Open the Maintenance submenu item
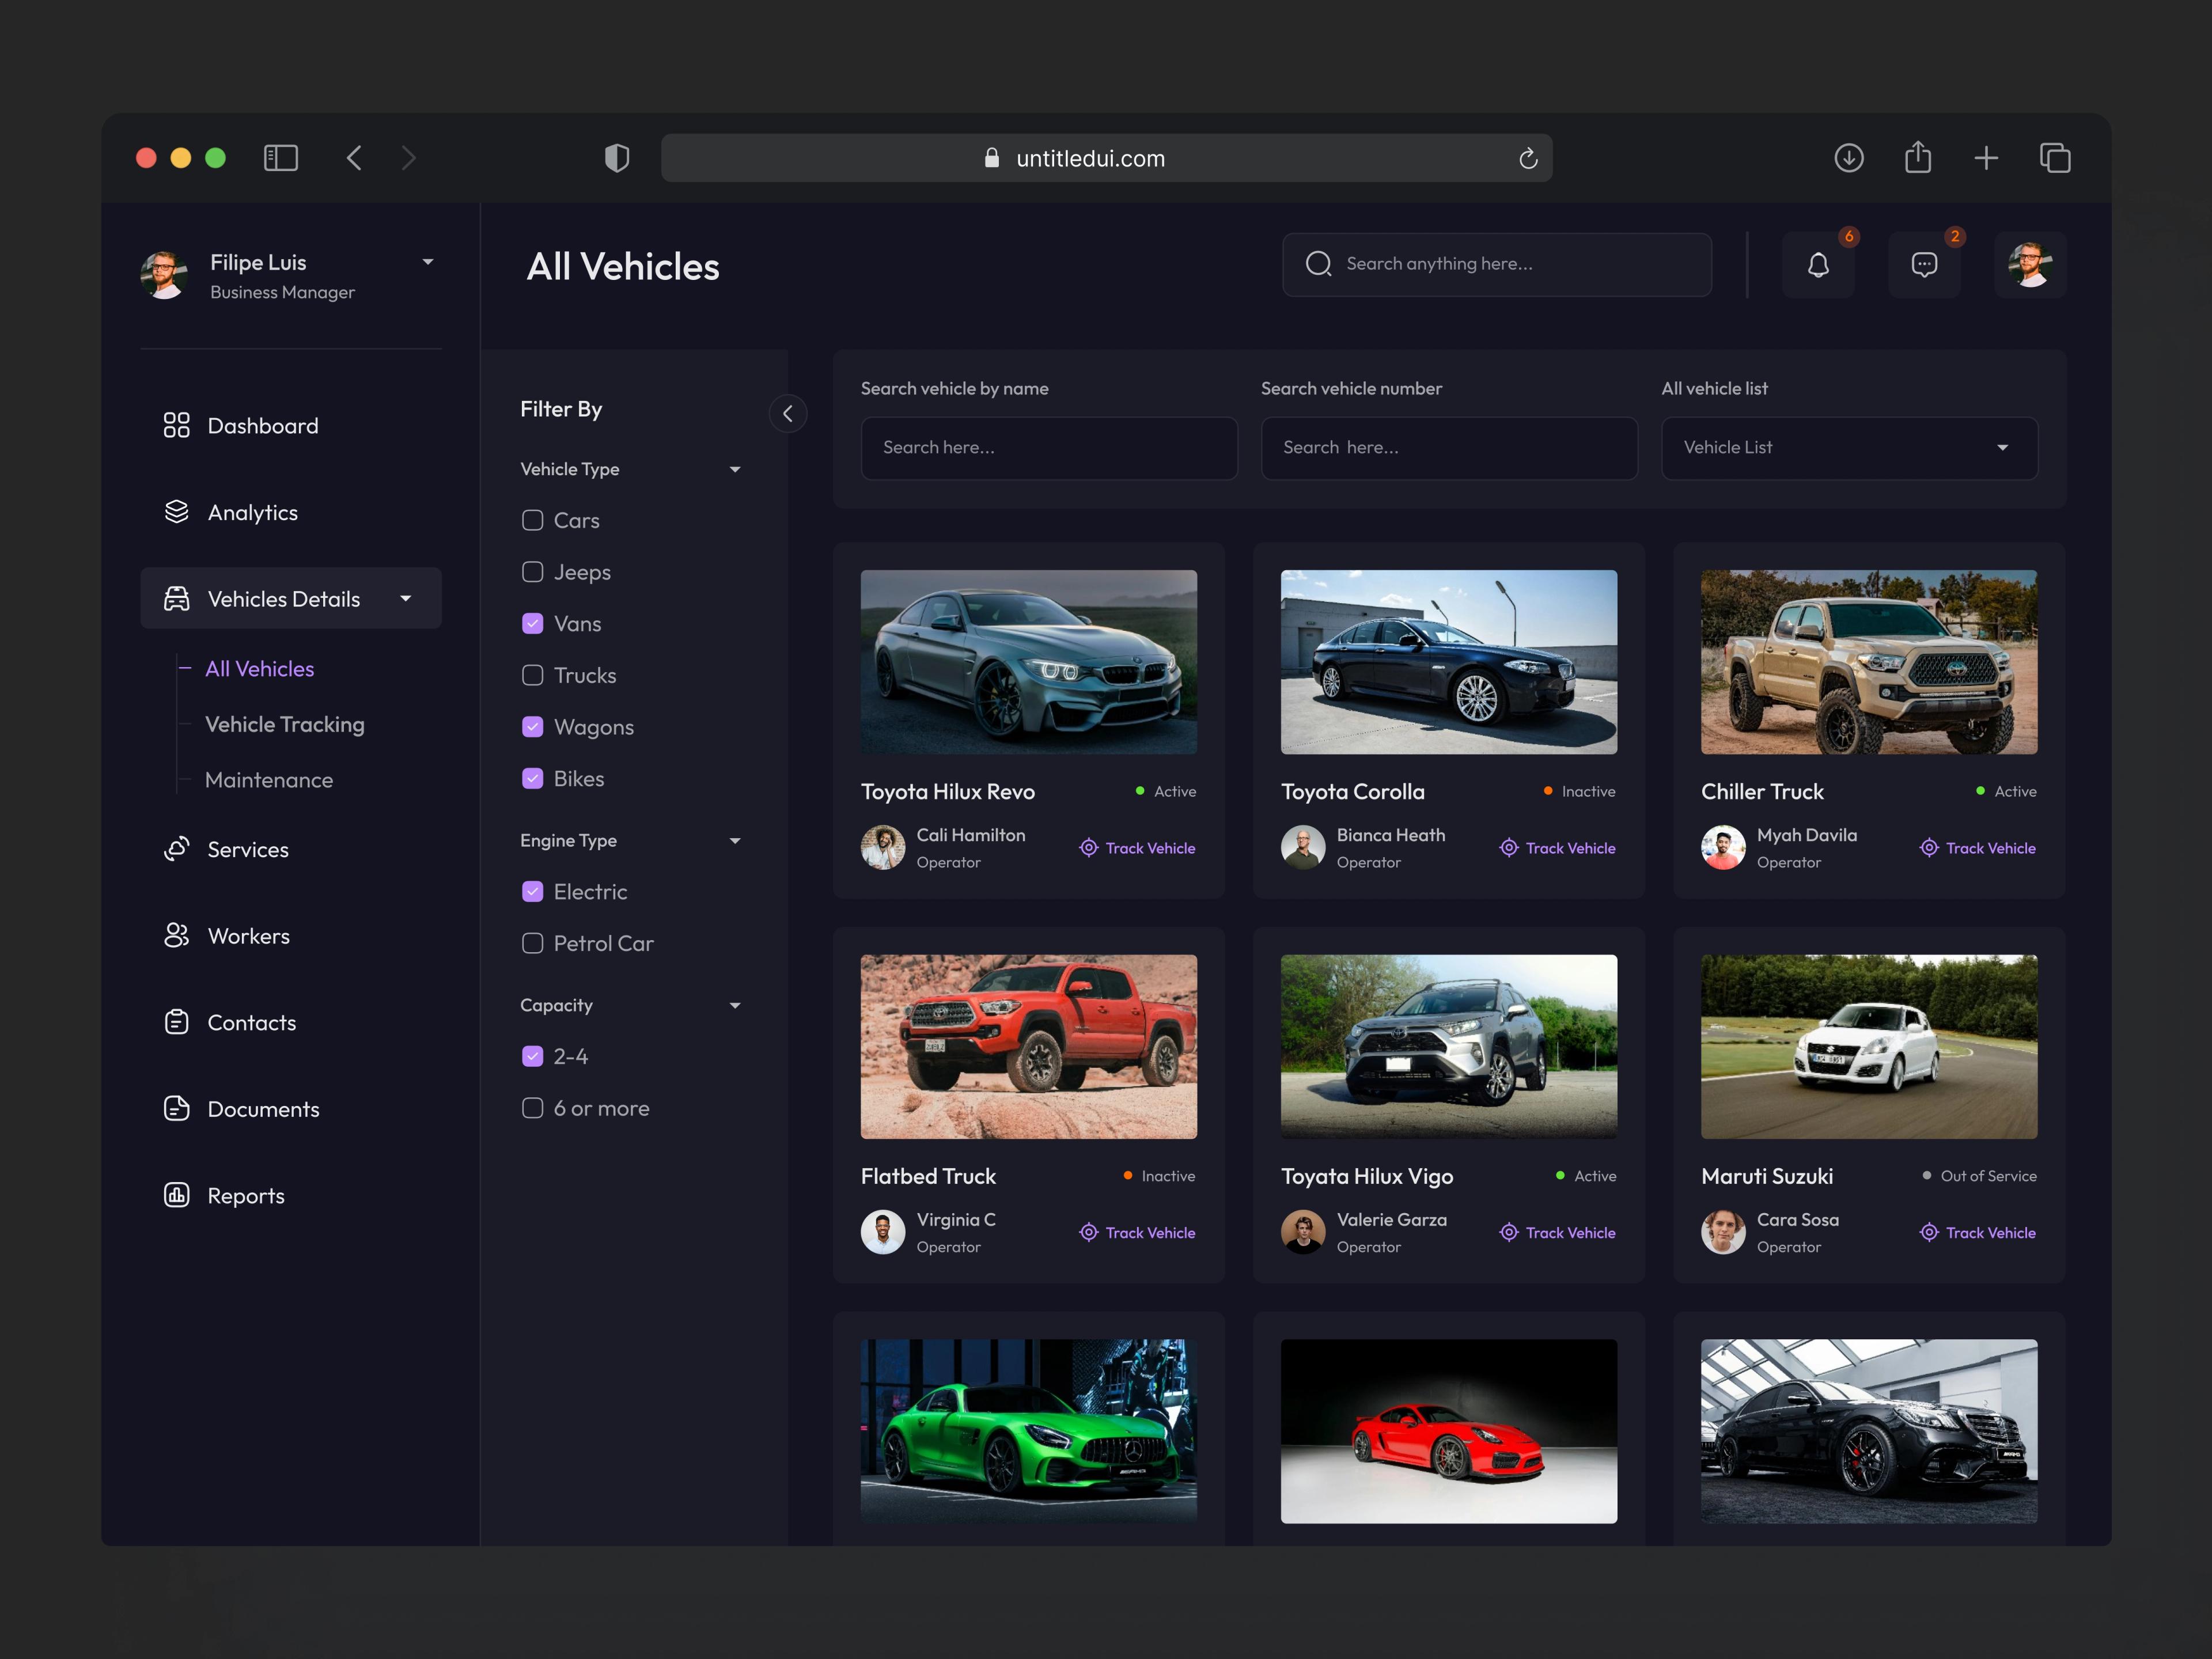This screenshot has width=2212, height=1659. (x=269, y=780)
